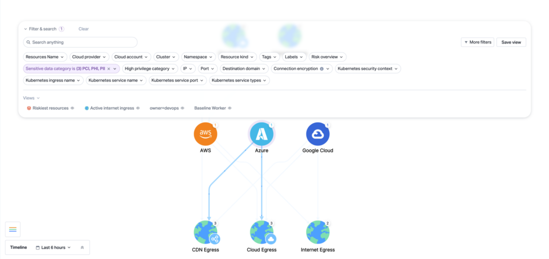Viewport: 549px width, 259px height.
Task: Click the Save view button
Action: (511, 42)
